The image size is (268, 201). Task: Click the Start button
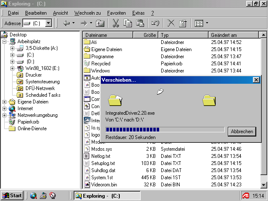click(12, 196)
